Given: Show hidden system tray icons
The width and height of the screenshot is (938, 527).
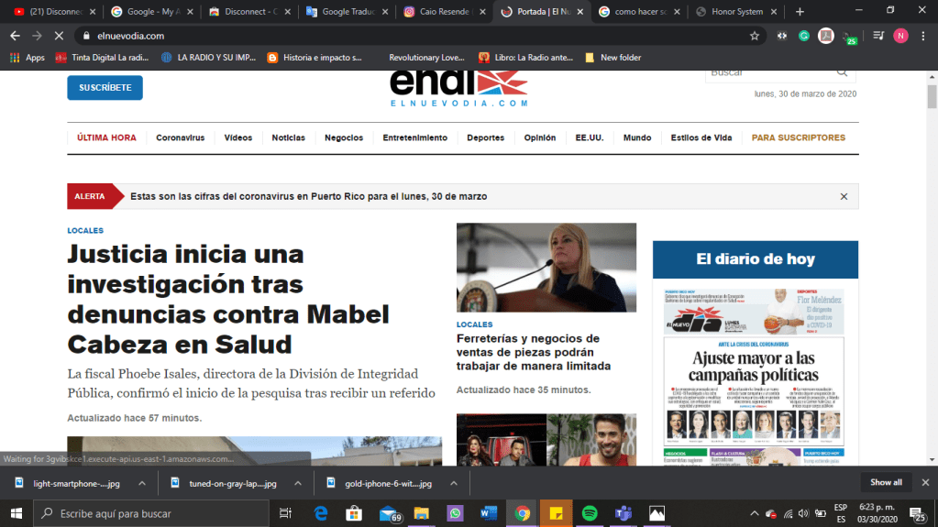Looking at the screenshot, I should coord(756,513).
